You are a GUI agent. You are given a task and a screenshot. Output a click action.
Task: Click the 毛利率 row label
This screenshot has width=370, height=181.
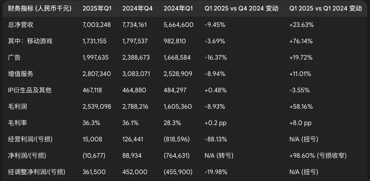17,123
